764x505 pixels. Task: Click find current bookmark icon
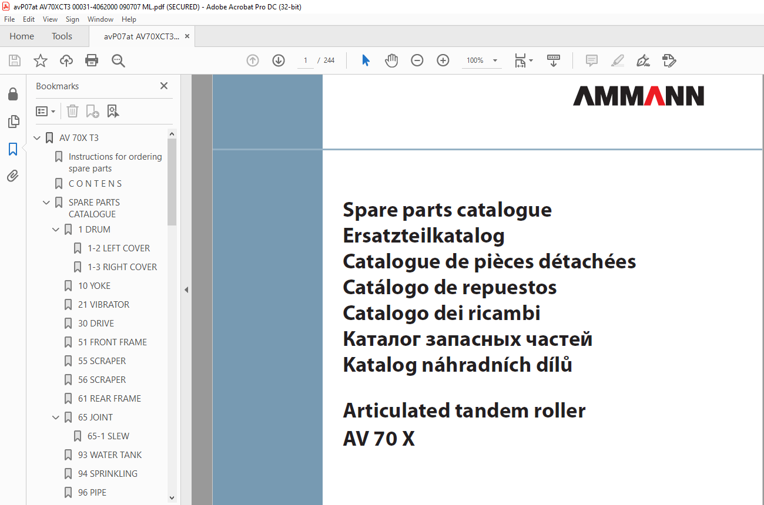pos(113,111)
